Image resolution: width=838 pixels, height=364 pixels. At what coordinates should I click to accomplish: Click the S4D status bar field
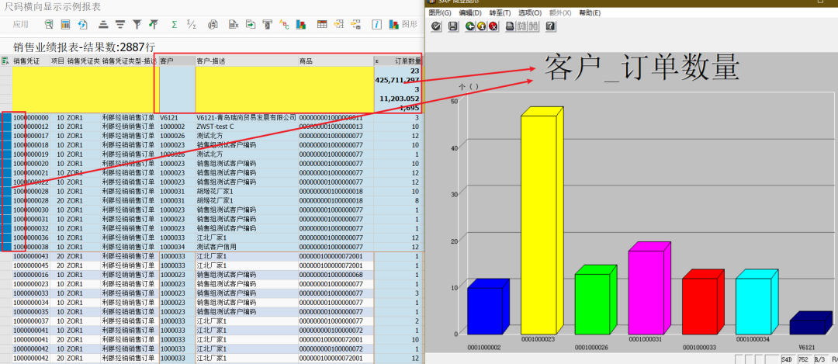[x=787, y=359]
